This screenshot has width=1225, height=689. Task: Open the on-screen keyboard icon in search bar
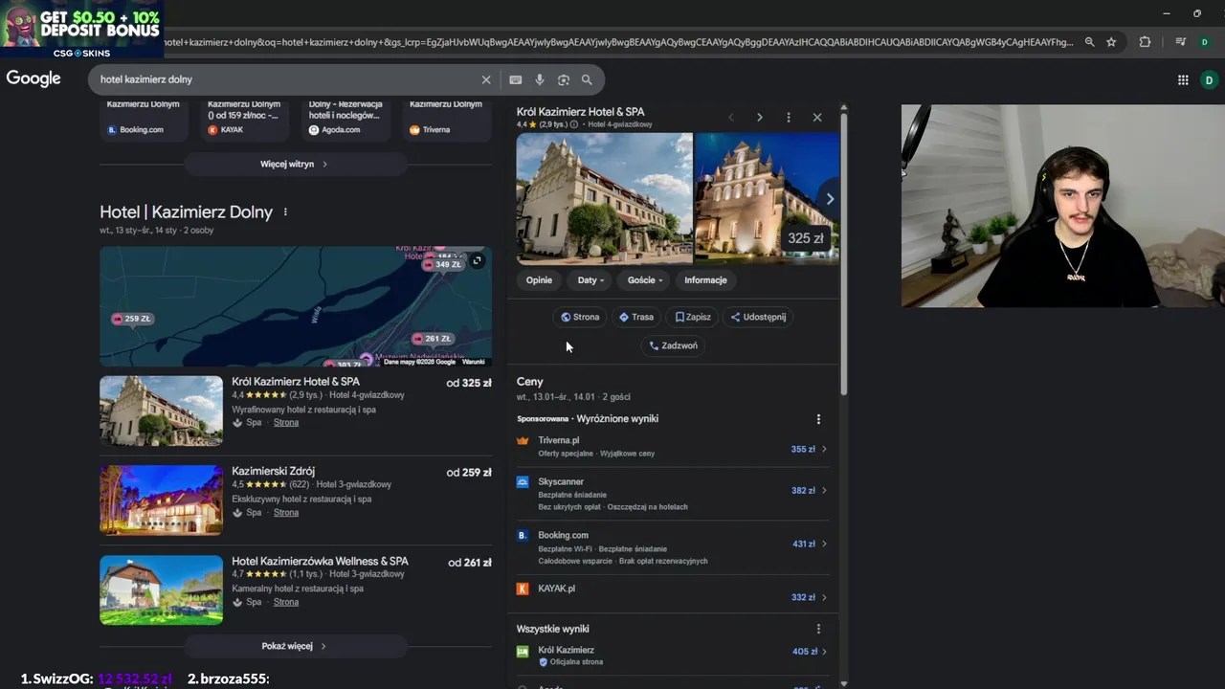coord(516,80)
